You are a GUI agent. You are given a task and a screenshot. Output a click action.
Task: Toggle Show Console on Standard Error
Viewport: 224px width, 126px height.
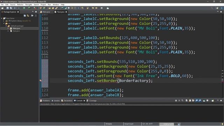pyautogui.click(x=200, y=100)
